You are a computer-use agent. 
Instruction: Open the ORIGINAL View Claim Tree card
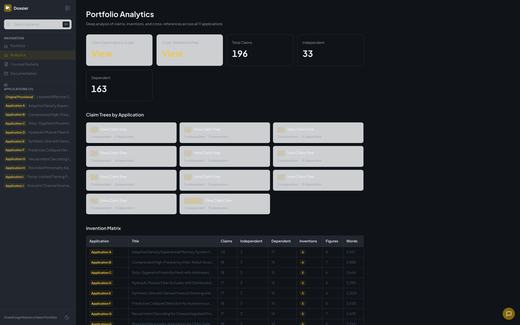tap(225, 204)
